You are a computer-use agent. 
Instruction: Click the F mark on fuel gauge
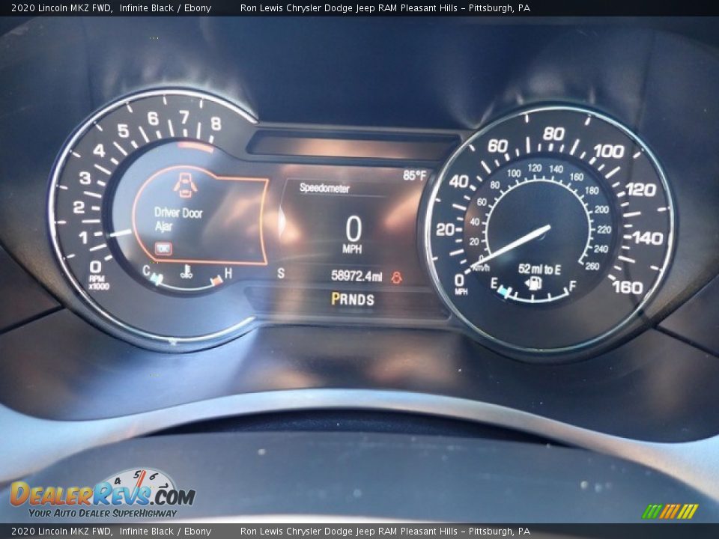[x=572, y=286]
